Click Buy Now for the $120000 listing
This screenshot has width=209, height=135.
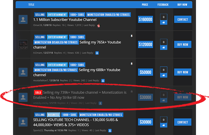pyautogui.click(x=183, y=44)
